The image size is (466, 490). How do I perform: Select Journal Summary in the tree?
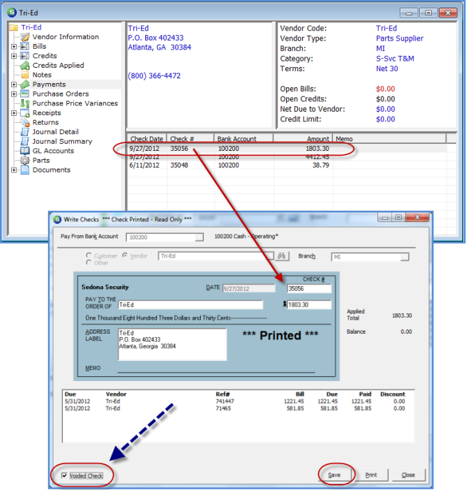(x=63, y=141)
